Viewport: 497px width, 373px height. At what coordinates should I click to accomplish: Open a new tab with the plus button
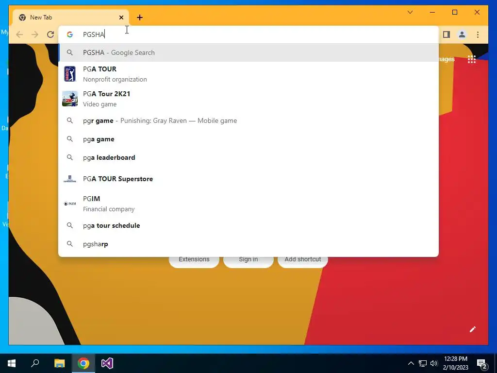click(x=140, y=17)
